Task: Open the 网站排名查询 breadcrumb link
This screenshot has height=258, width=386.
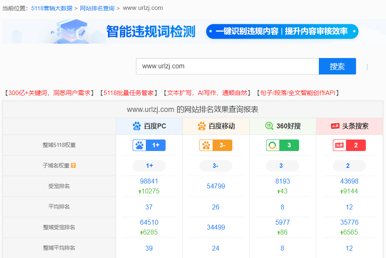Action: (98, 8)
